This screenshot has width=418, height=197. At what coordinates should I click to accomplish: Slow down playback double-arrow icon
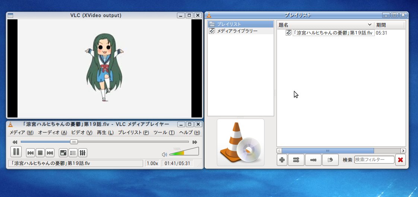click(15, 142)
